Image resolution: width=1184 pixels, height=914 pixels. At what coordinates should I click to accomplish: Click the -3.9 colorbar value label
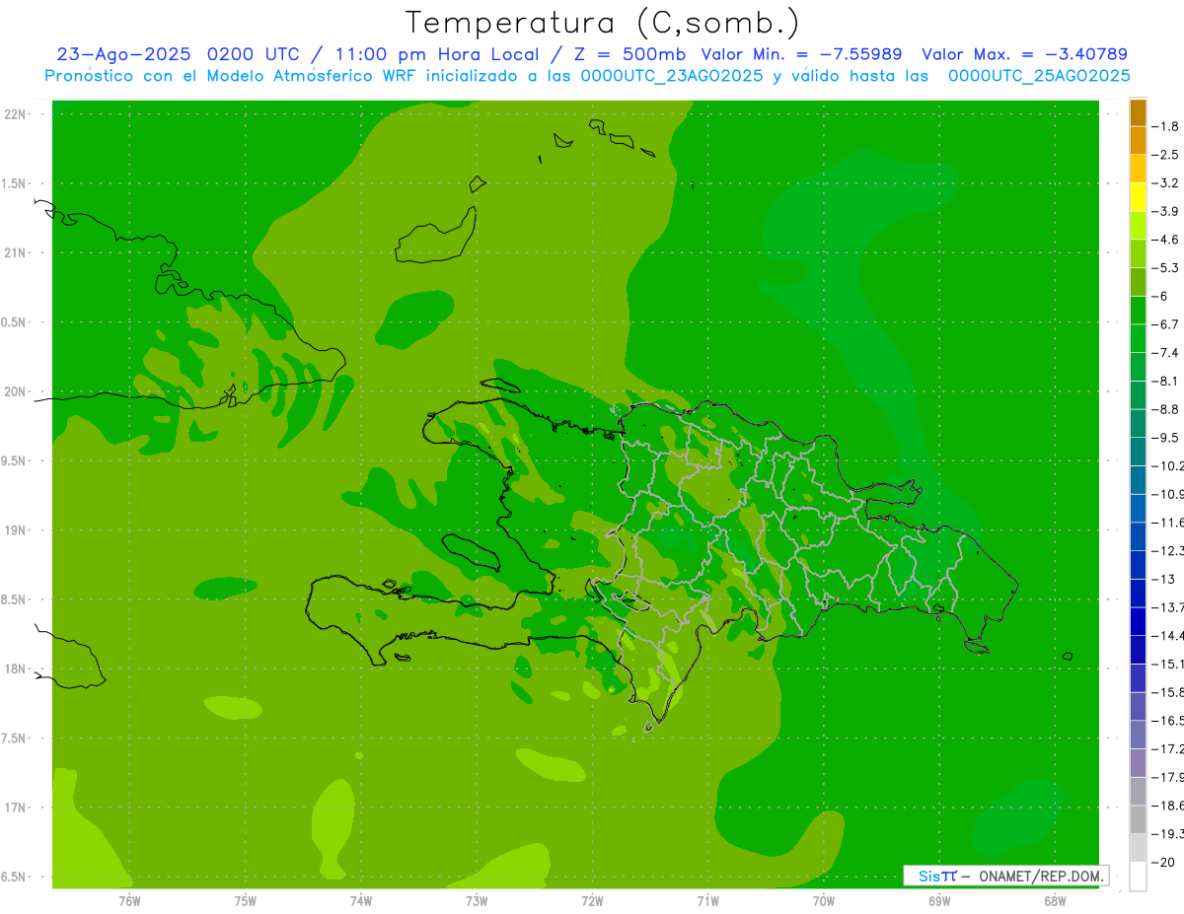[1166, 211]
